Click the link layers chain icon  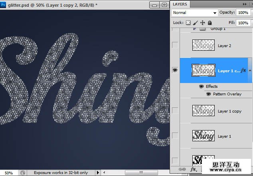coord(182,169)
